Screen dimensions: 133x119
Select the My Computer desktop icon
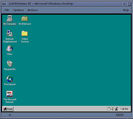[x=10, y=19]
